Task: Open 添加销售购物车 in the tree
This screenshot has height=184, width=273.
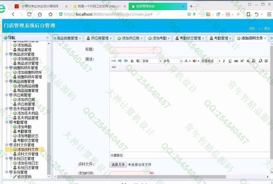Action: [x=30, y=72]
